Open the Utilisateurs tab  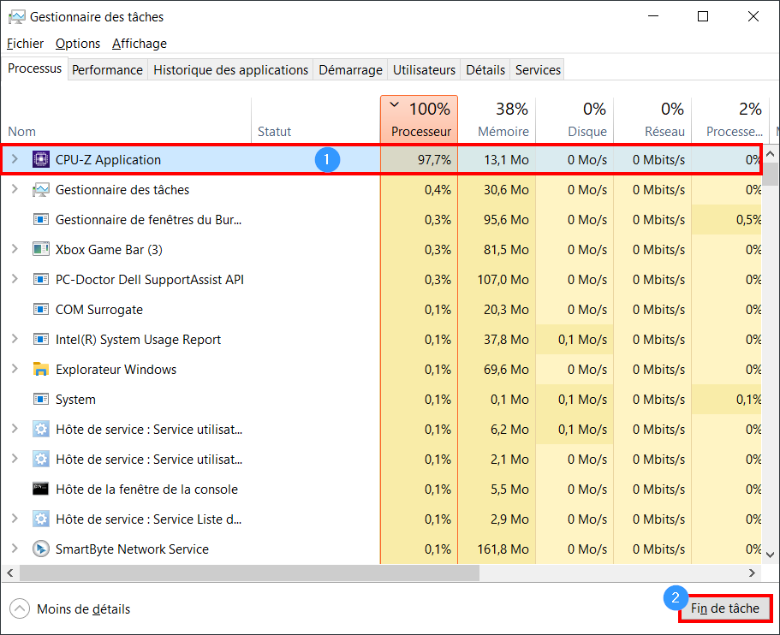[425, 70]
